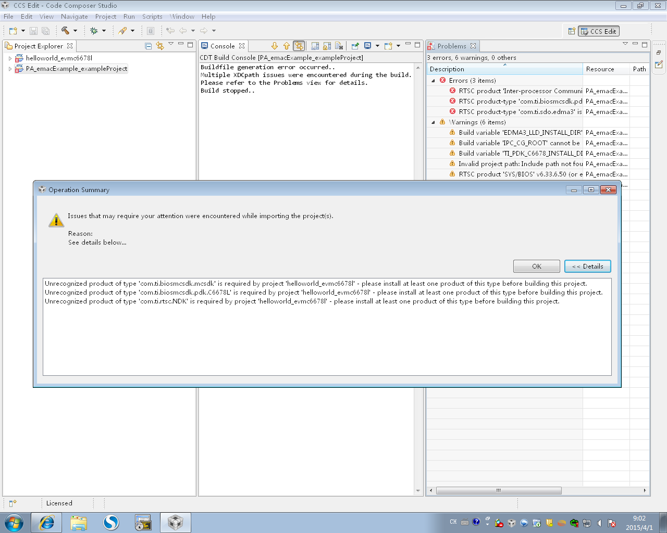This screenshot has height=533, width=667.
Task: Open the Build hammer dropdown arrow
Action: pyautogui.click(x=75, y=31)
